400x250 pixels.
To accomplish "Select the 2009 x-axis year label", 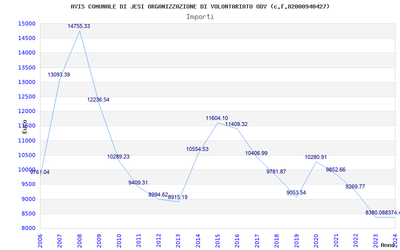I will [99, 241].
